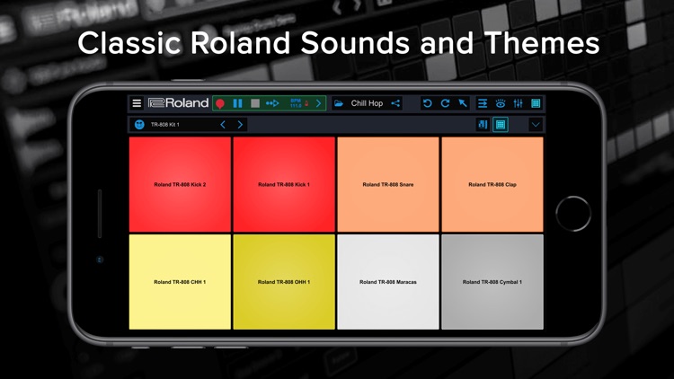
Task: Open the hamburger main menu
Action: pos(137,103)
